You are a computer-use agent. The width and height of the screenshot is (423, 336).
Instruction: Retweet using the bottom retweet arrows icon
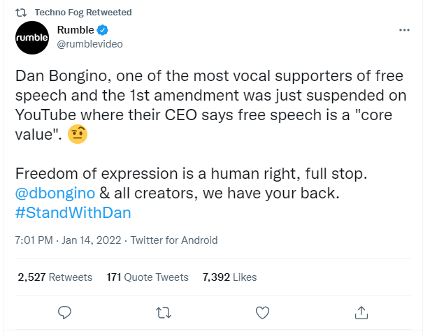(164, 313)
